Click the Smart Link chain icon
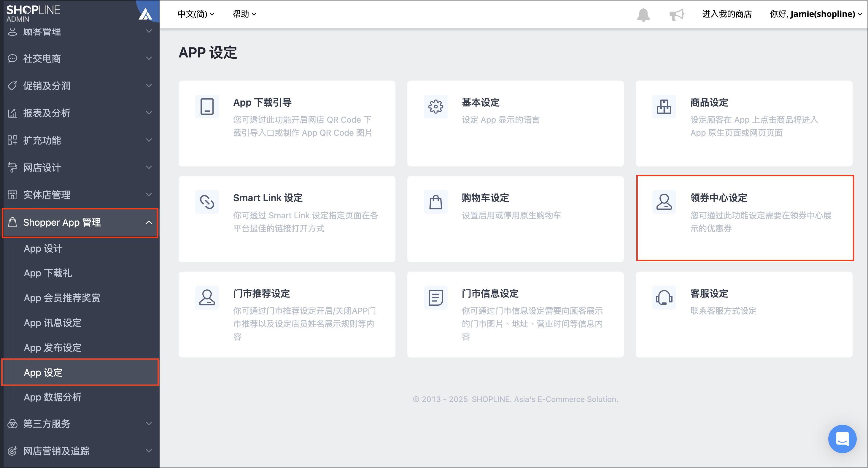The image size is (868, 468). [207, 202]
